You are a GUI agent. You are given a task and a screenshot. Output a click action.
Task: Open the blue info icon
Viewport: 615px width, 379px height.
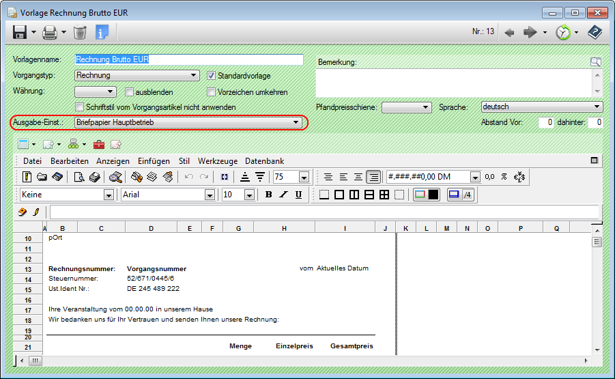click(102, 32)
